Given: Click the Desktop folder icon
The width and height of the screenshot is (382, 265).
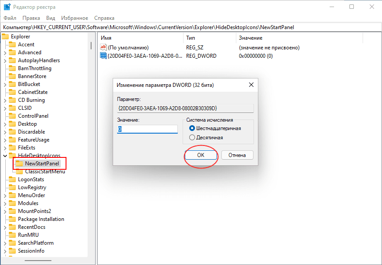Looking at the screenshot, I should (12, 124).
